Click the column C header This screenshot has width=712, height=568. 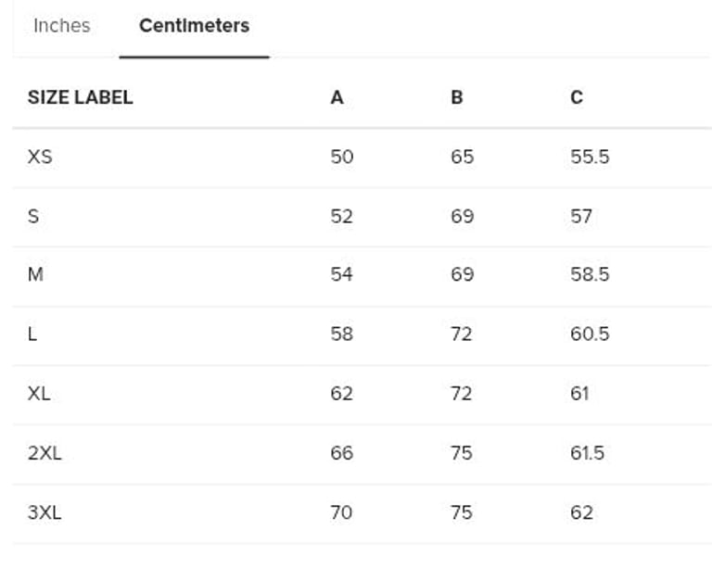pos(577,97)
